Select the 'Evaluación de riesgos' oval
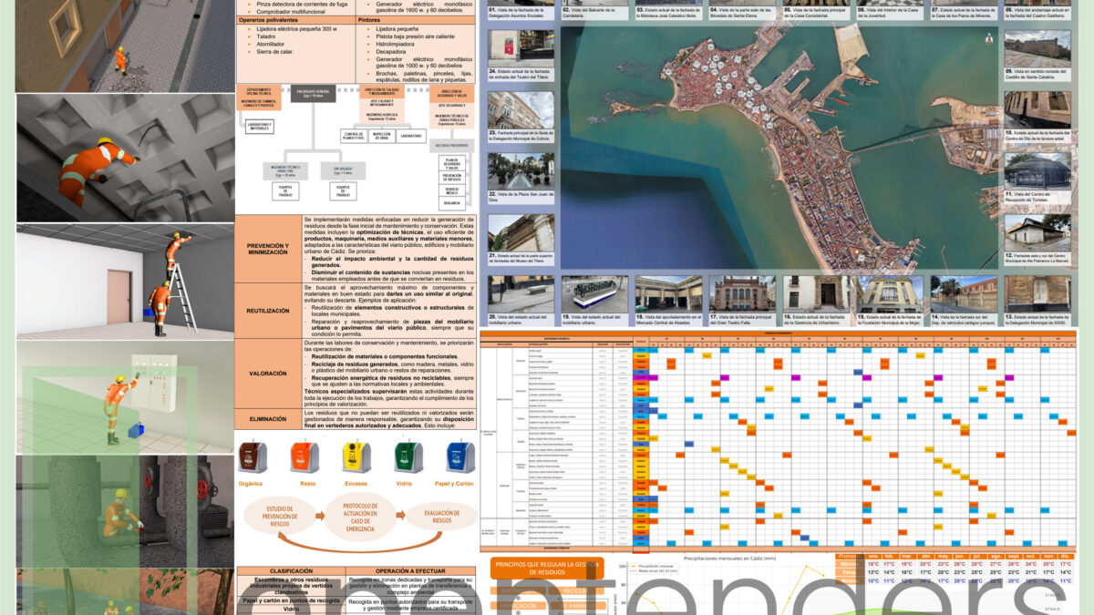 [441, 518]
